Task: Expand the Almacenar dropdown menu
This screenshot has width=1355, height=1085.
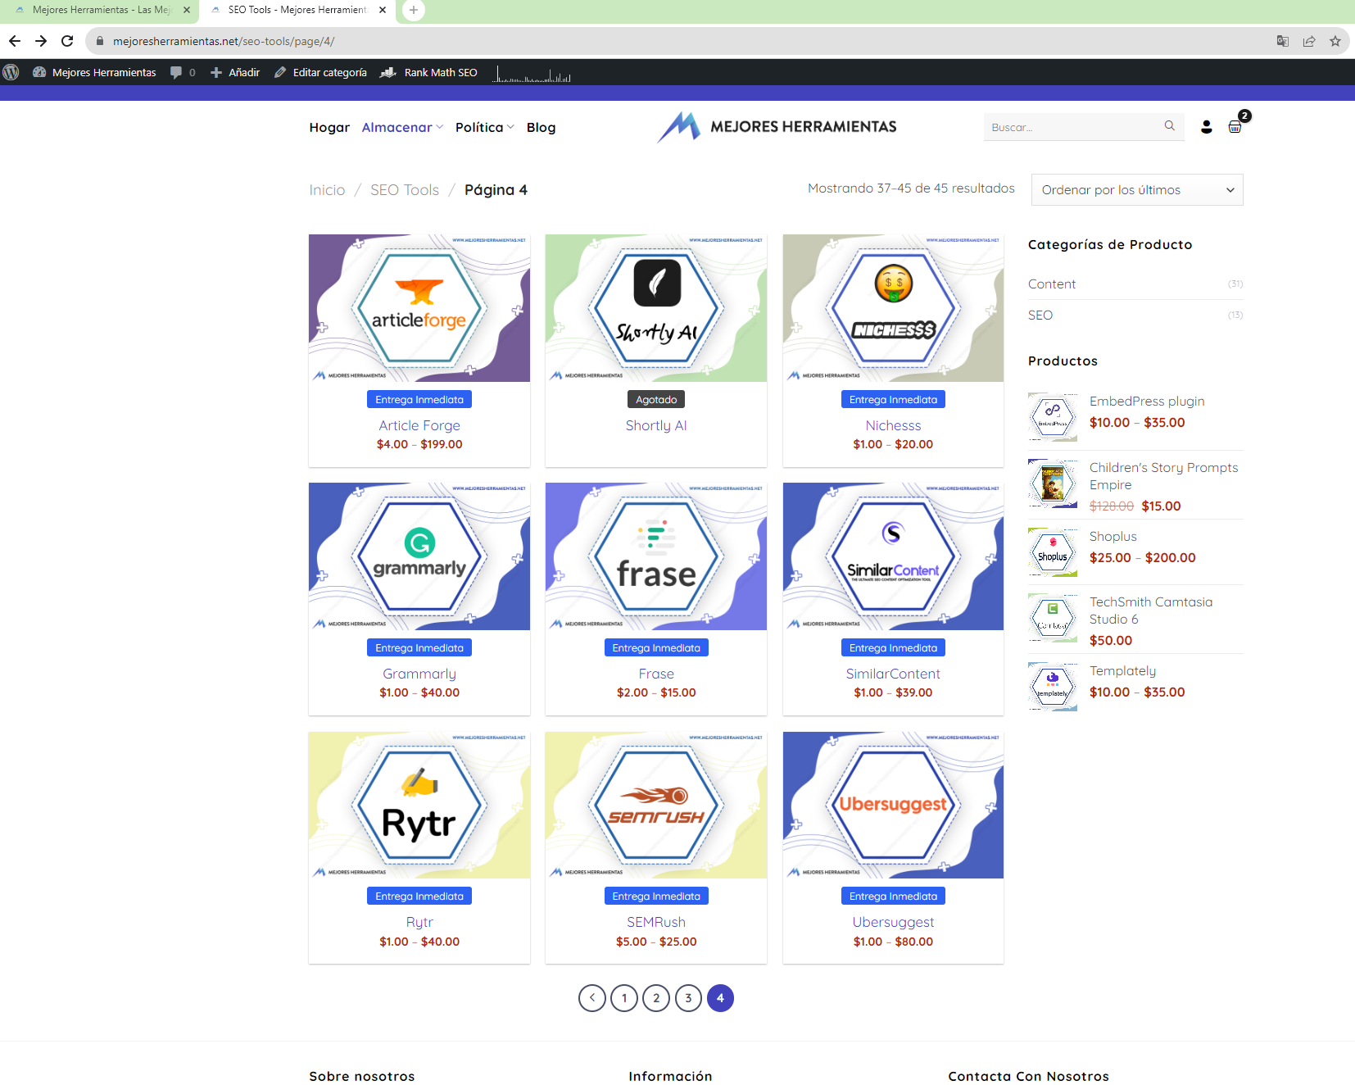Action: 402,127
